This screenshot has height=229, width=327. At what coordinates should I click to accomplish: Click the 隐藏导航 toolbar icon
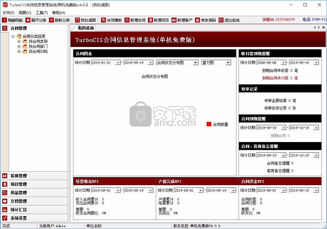[4, 20]
